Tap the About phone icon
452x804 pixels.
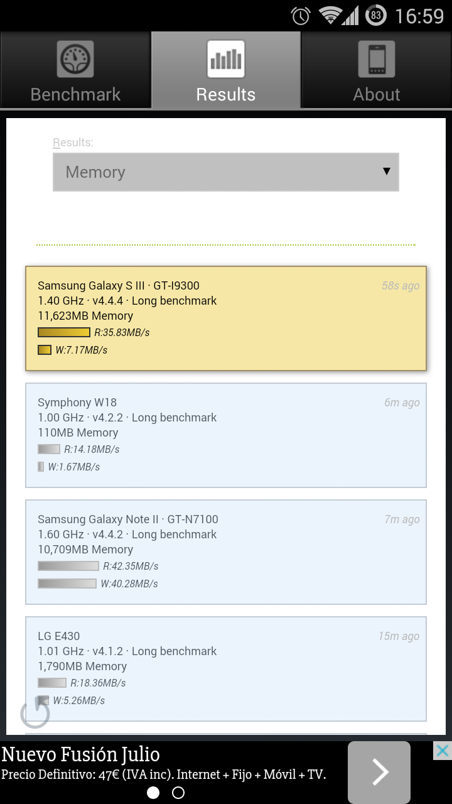377,59
